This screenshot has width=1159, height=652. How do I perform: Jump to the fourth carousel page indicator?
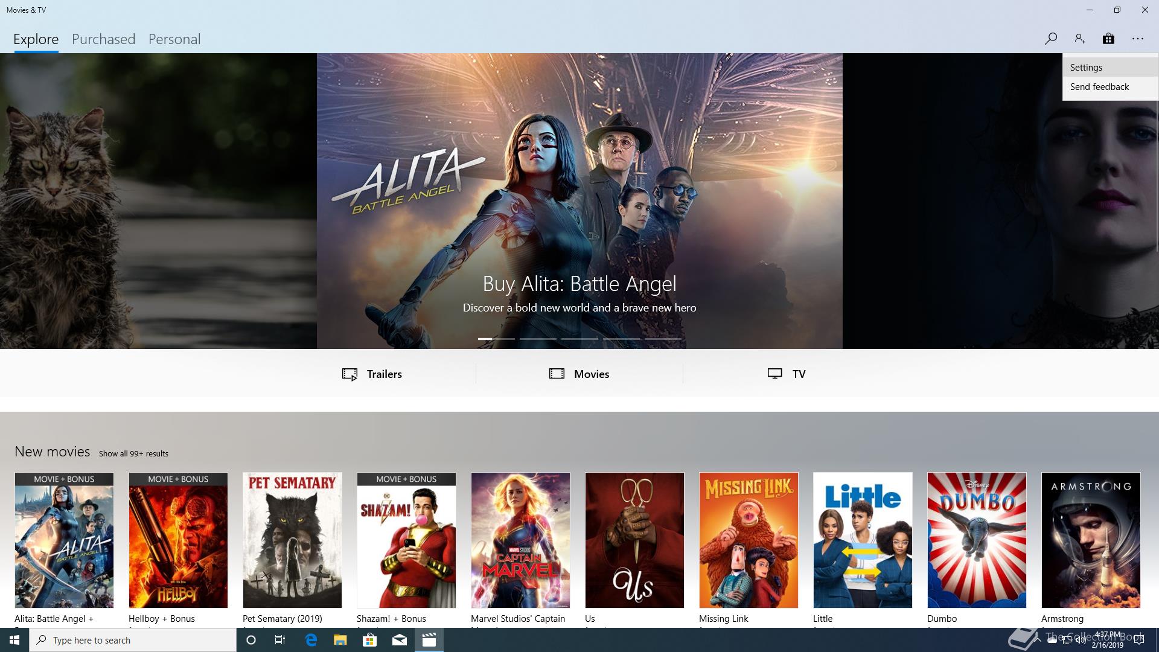click(621, 339)
